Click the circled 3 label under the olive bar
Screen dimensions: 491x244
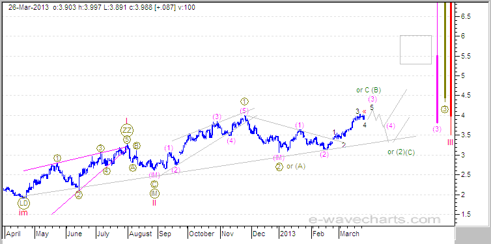445,109
